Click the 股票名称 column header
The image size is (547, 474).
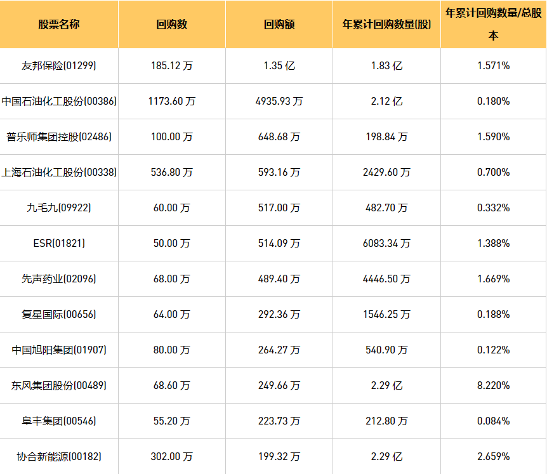[x=59, y=25]
